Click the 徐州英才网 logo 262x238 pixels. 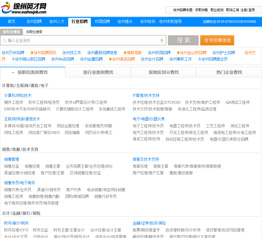point(24,8)
